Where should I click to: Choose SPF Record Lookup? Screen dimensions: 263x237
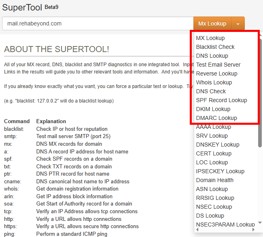pos(221,100)
